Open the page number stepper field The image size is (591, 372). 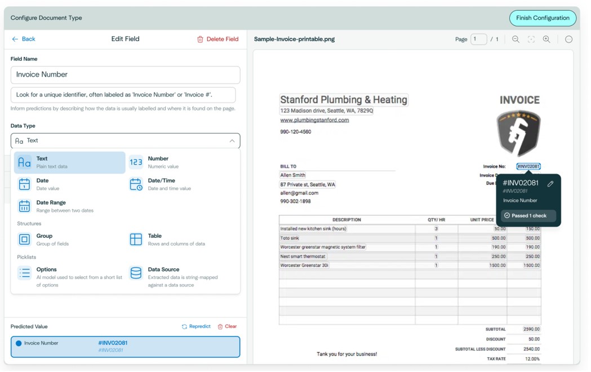pos(479,39)
